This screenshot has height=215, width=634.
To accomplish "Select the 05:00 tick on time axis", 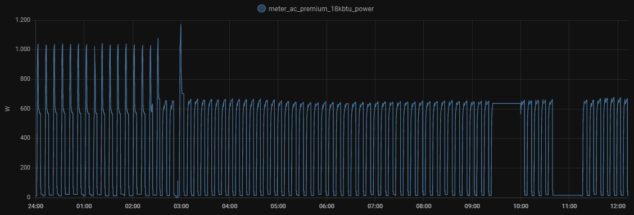I will tap(278, 206).
